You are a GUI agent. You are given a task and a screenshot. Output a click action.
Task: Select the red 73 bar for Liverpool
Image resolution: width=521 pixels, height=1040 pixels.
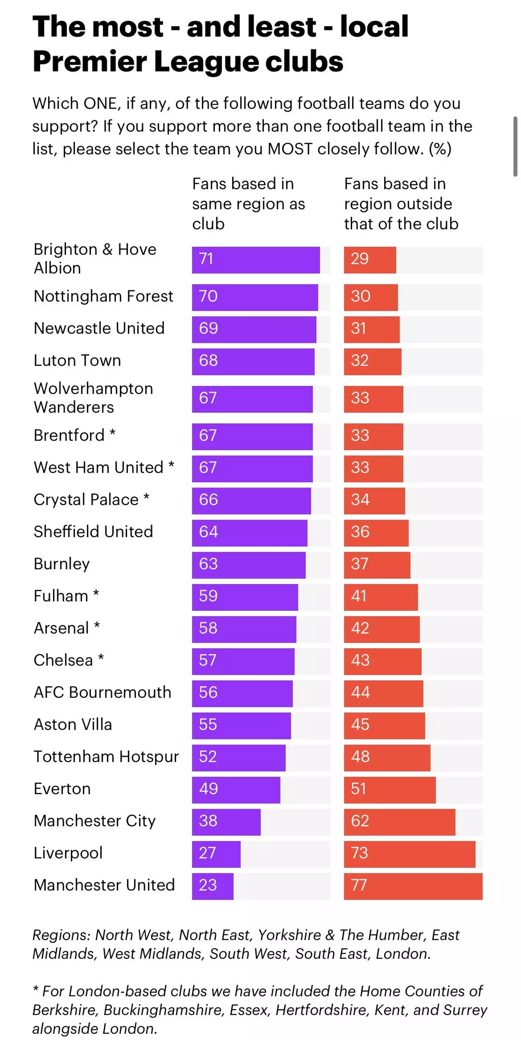pos(409,854)
